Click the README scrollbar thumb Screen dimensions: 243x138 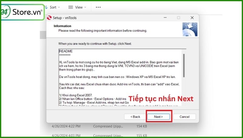pyautogui.click(x=184, y=66)
